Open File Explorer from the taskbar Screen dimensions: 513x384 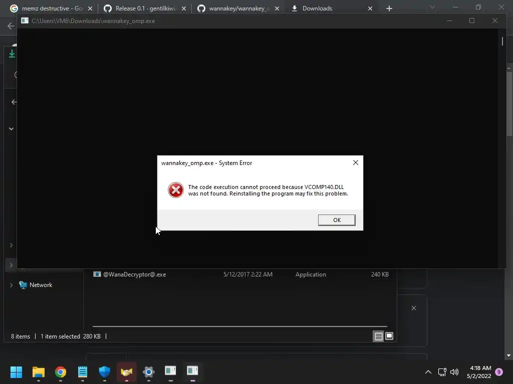(x=38, y=371)
